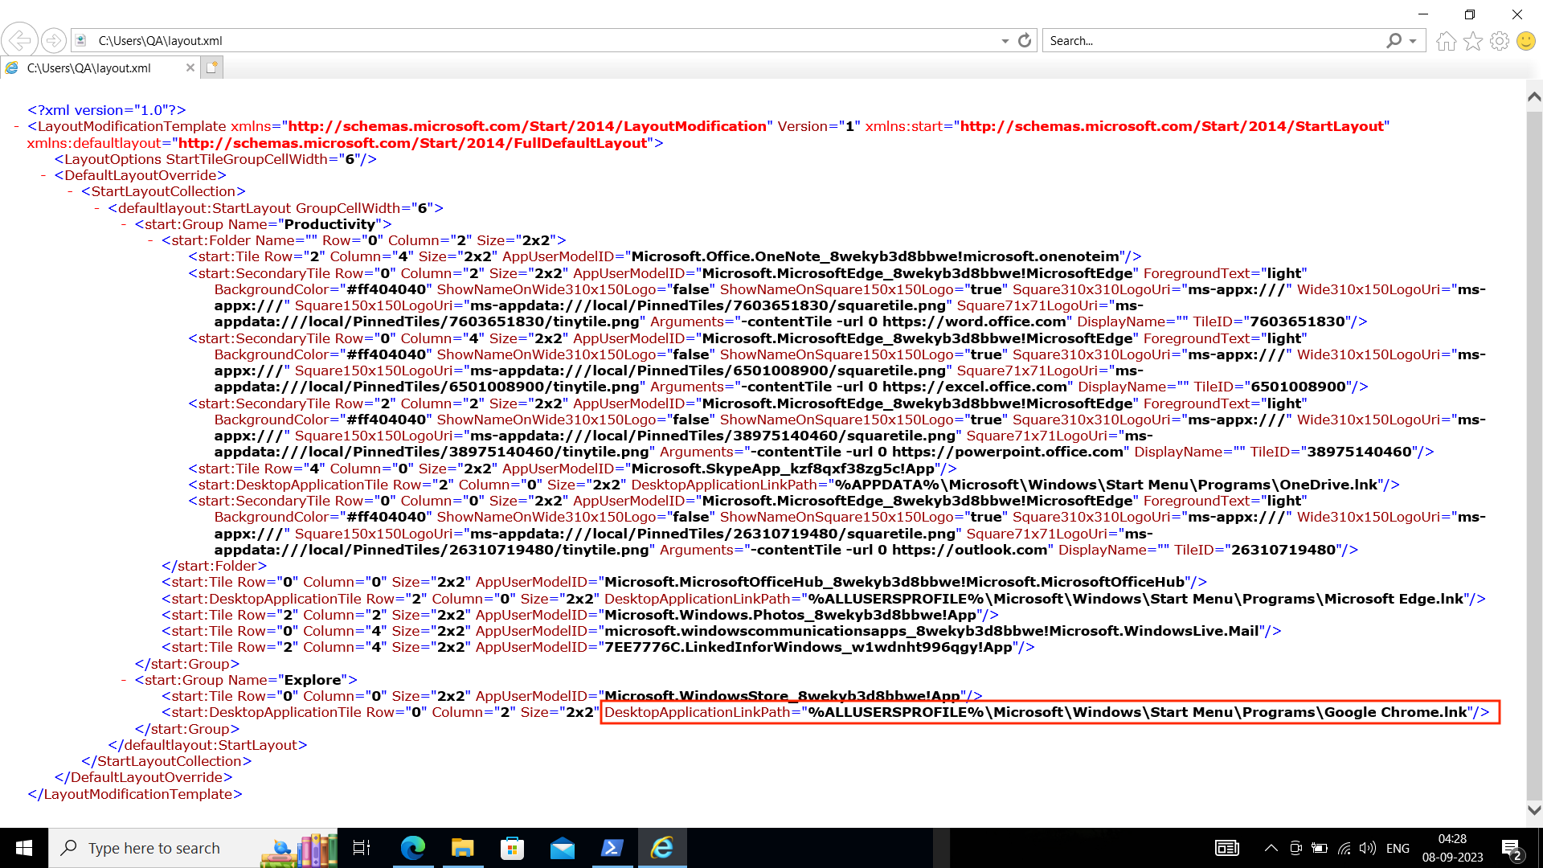Click the OneNote AppUserModelID value
The height and width of the screenshot is (868, 1543).
(875, 256)
